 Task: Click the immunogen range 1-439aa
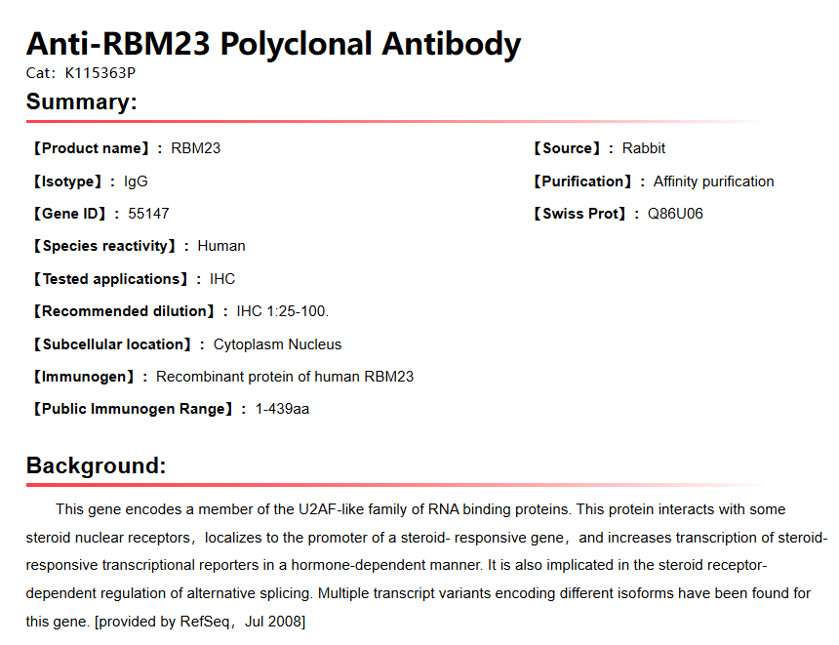pos(282,409)
